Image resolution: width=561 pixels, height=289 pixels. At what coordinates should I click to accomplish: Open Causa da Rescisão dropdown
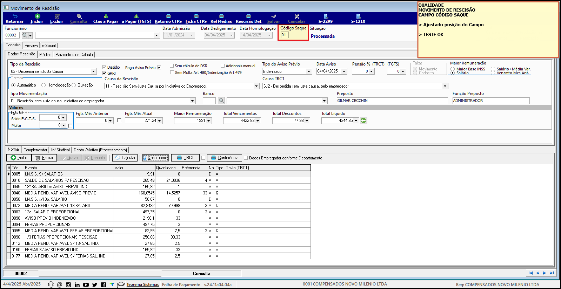(x=256, y=86)
